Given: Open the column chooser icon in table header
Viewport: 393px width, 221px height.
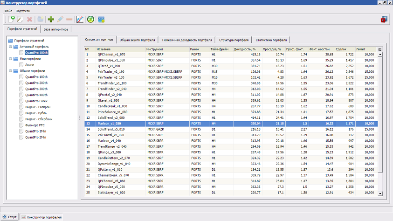Looking at the screenshot, I should tap(380, 49).
